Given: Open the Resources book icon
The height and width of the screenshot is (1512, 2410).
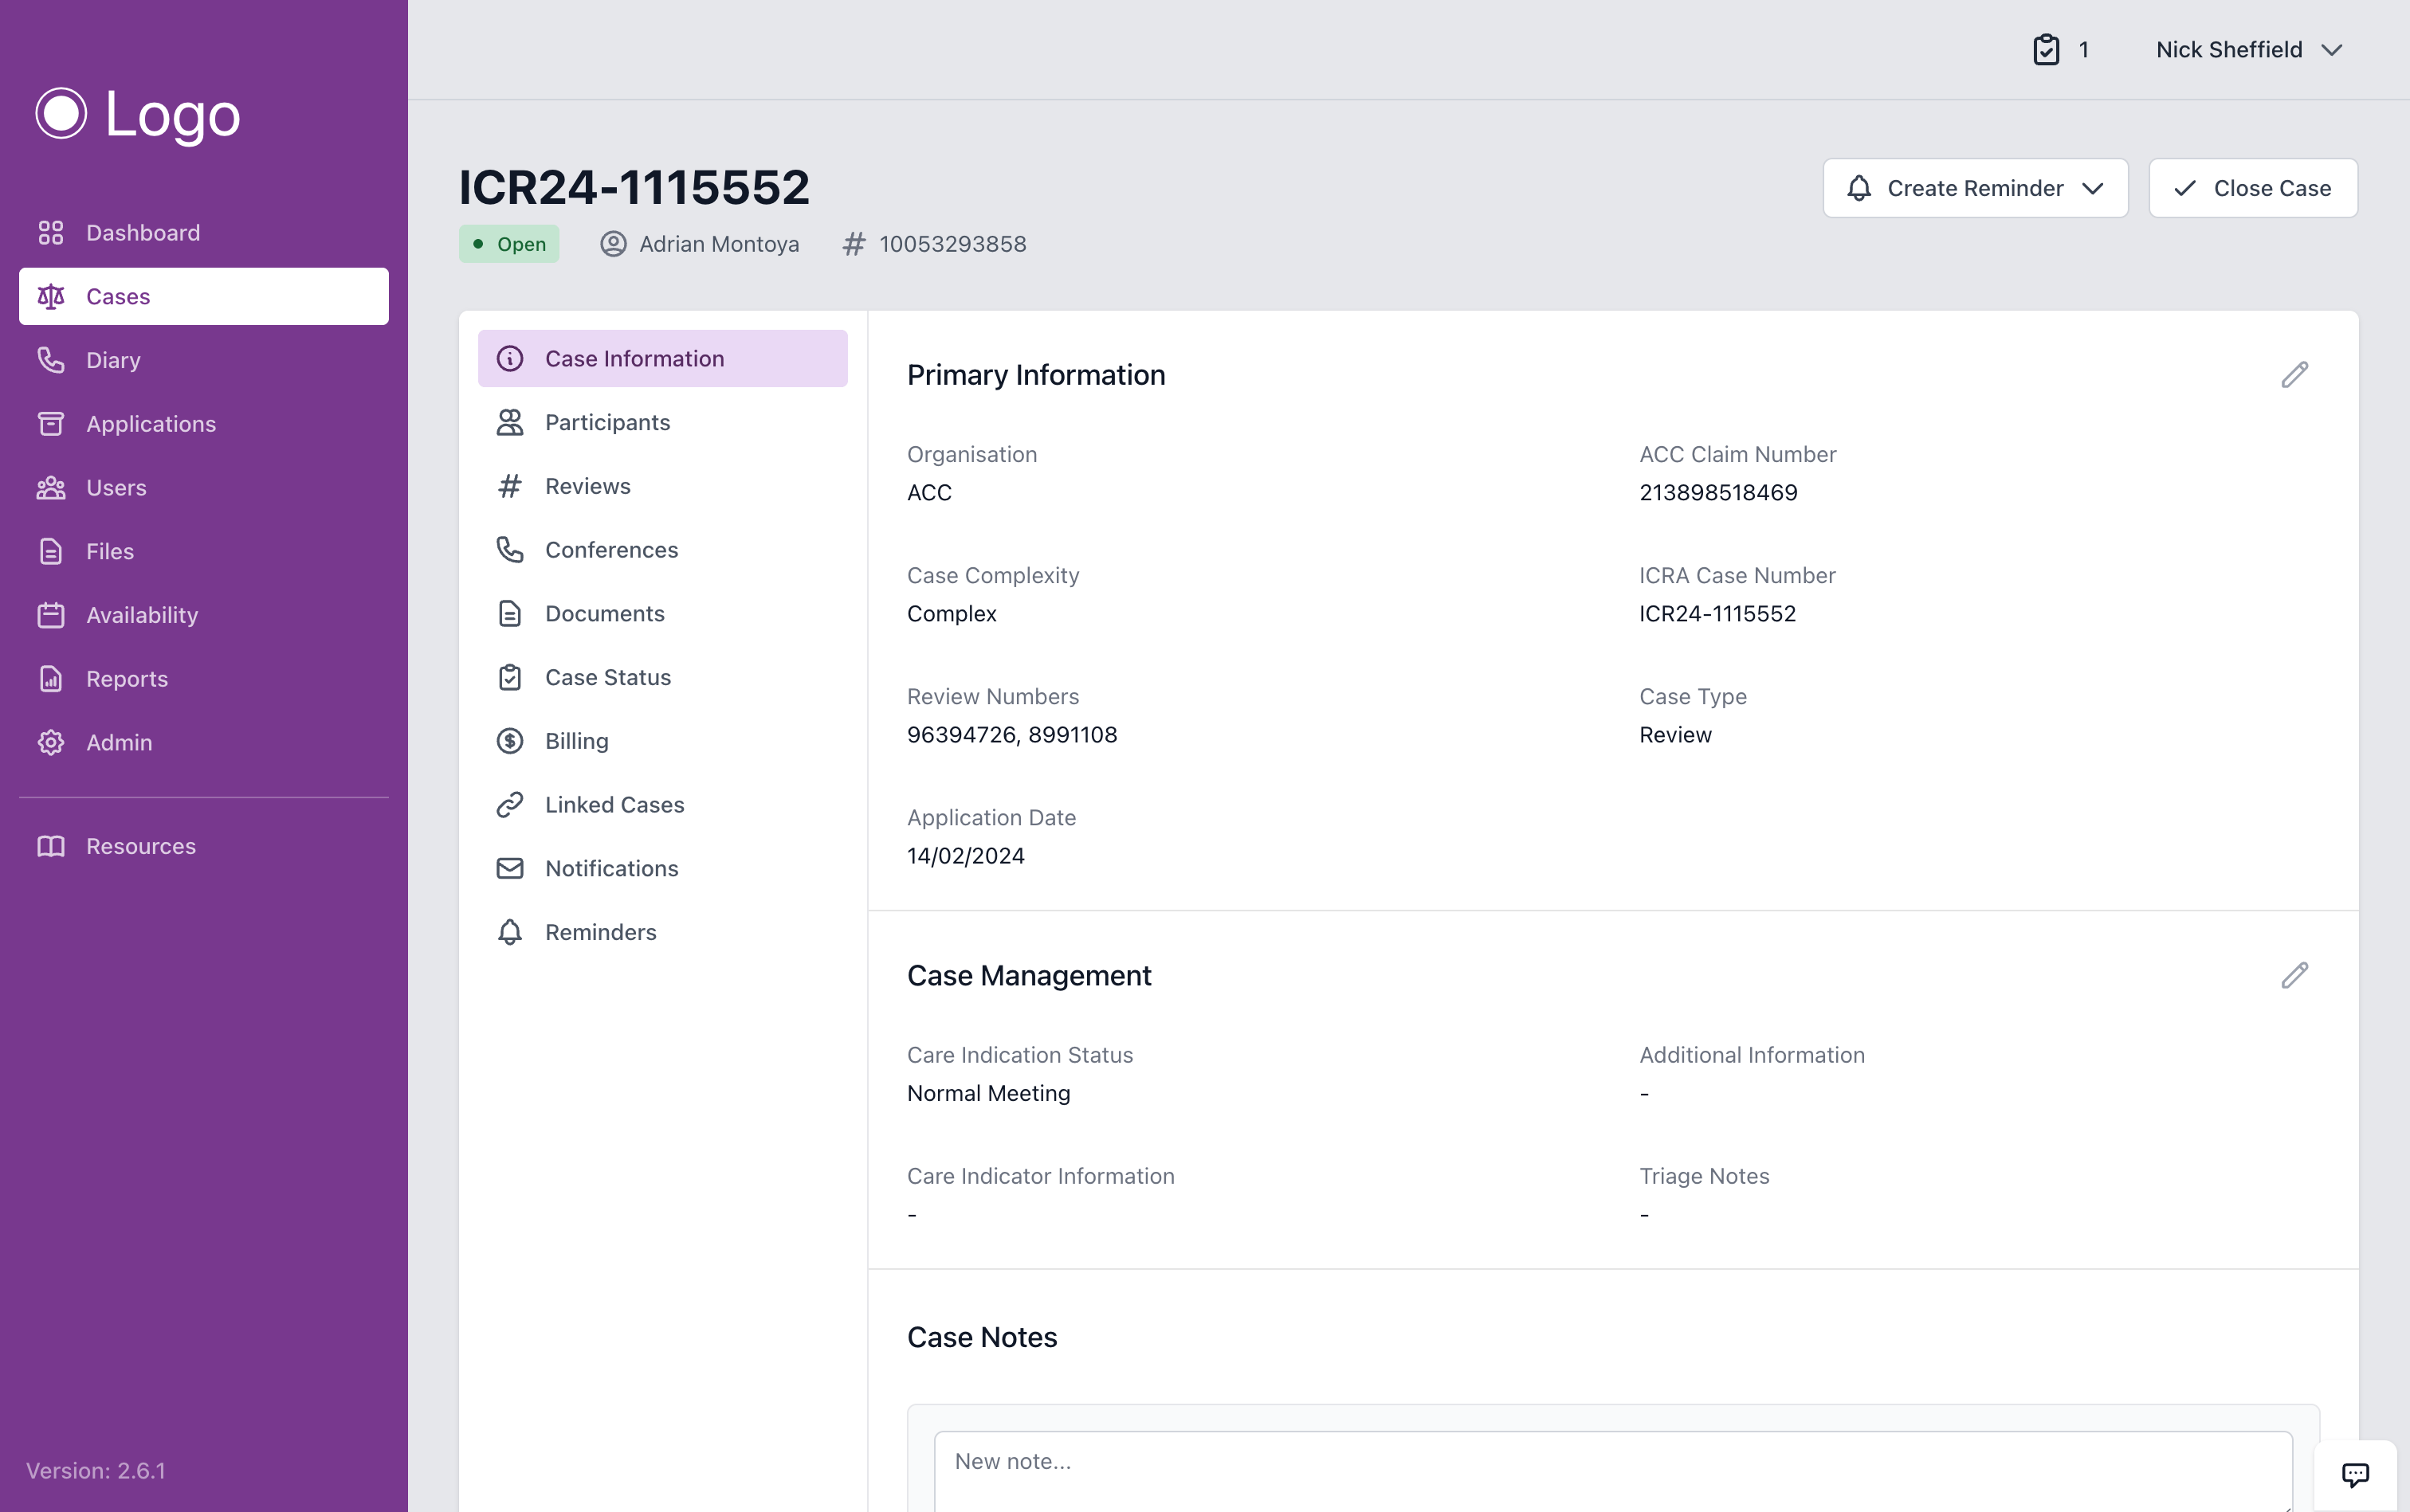Looking at the screenshot, I should (51, 845).
